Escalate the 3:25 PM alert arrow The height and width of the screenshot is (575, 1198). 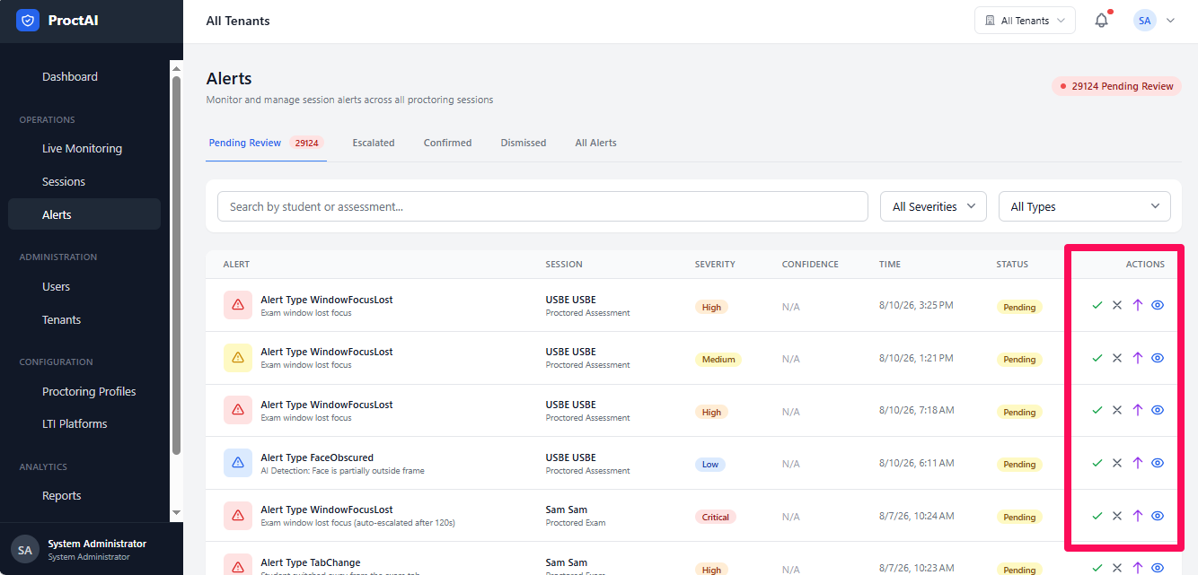tap(1137, 305)
